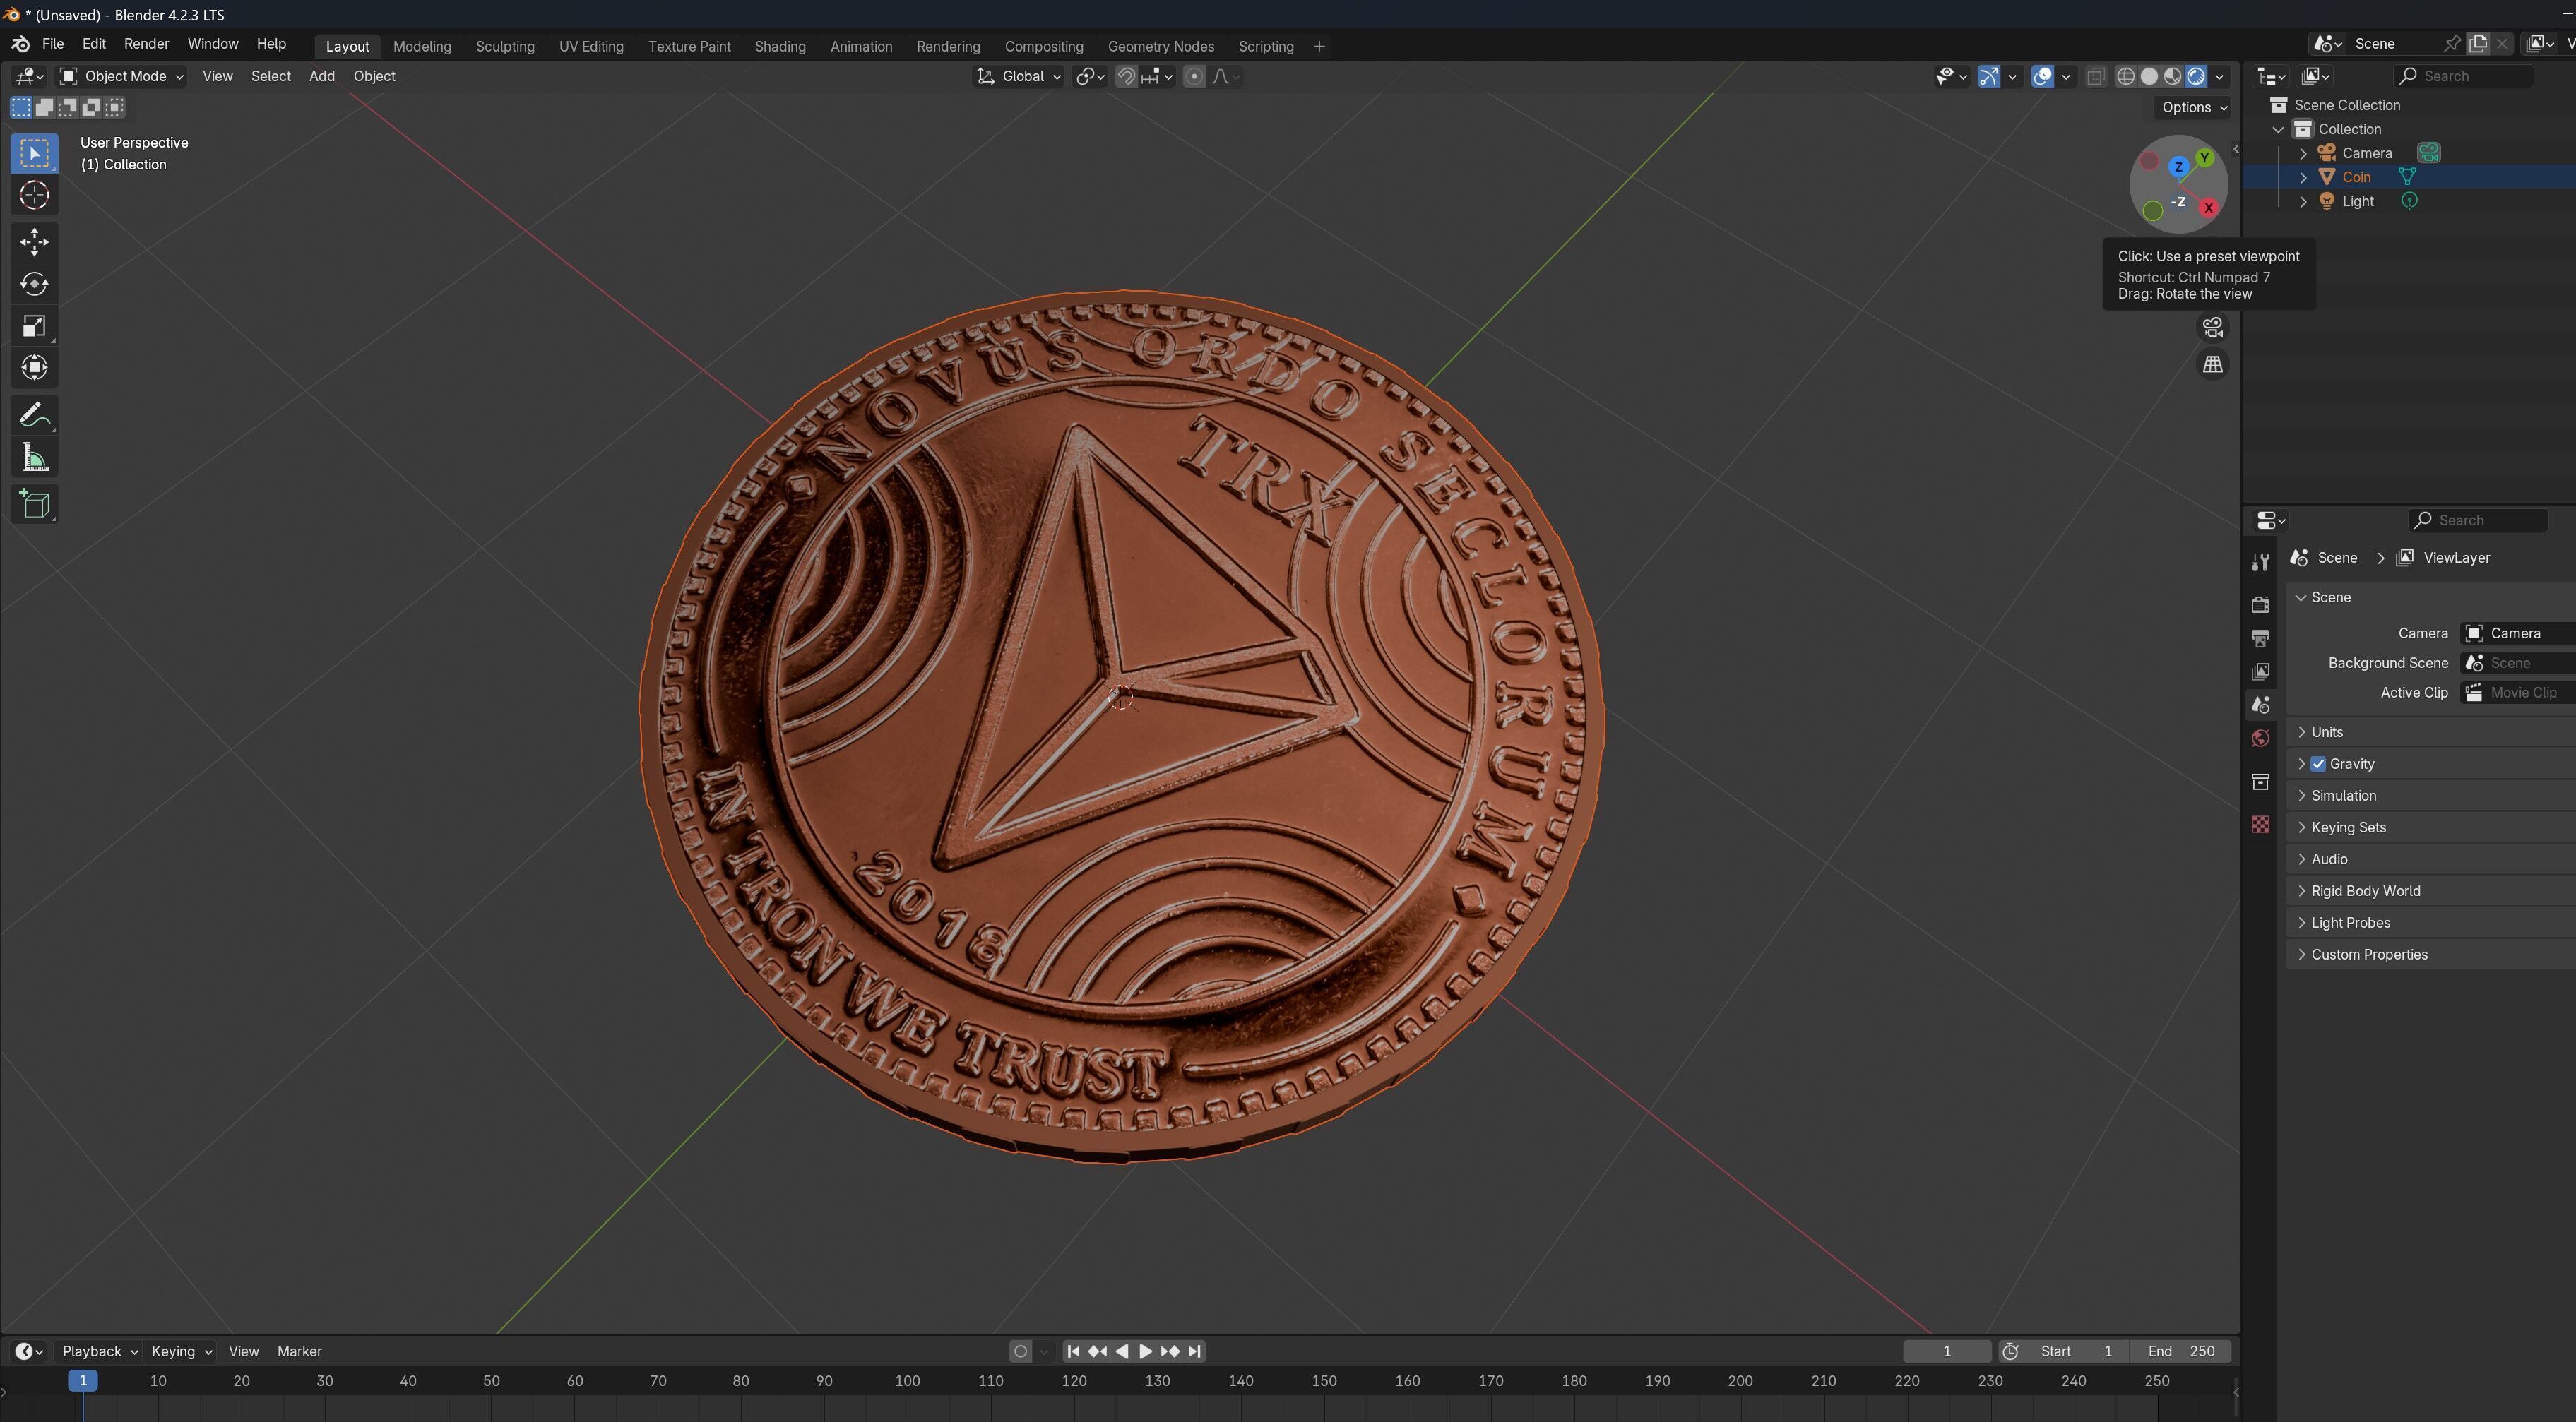
Task: Toggle Show Overlays in viewport header
Action: 2043,76
